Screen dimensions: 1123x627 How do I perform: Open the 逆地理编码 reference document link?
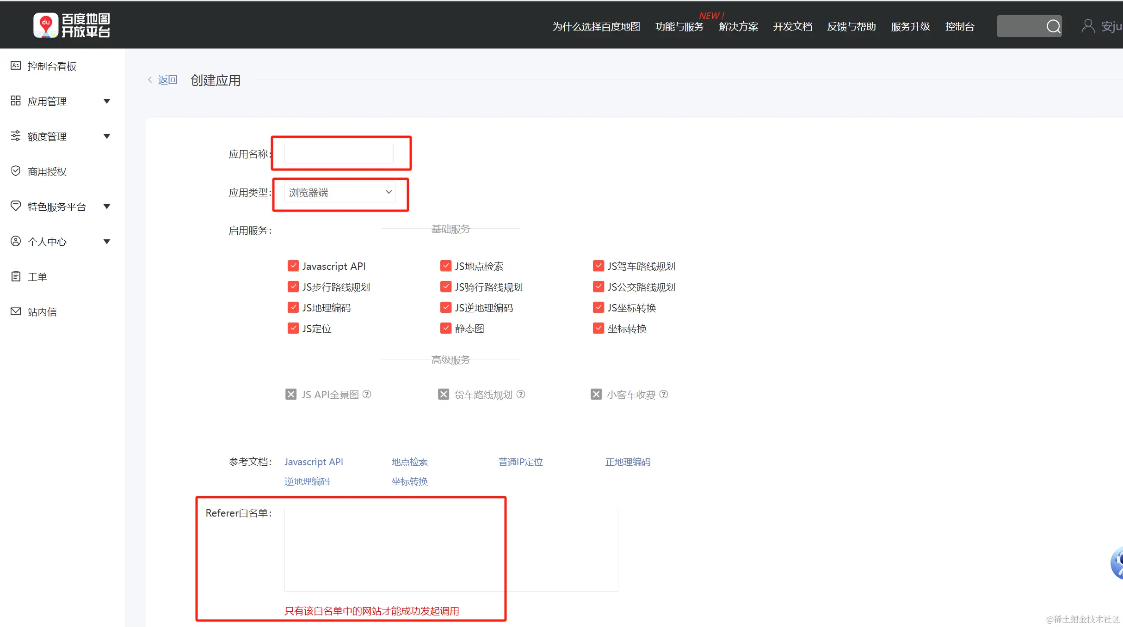tap(307, 481)
